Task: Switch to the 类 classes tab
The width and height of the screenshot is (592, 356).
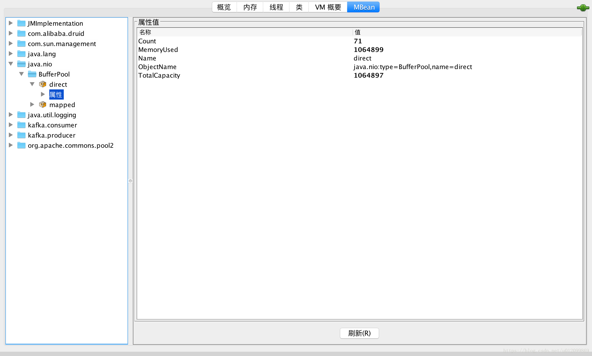Action: pos(299,7)
